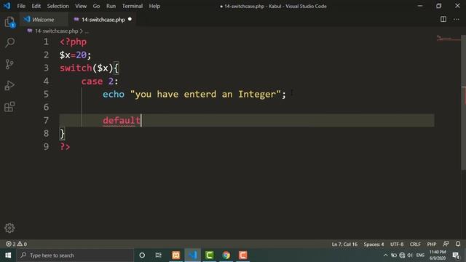Click the VS Code logo icon in title bar
466x262 pixels.
pyautogui.click(x=7, y=6)
